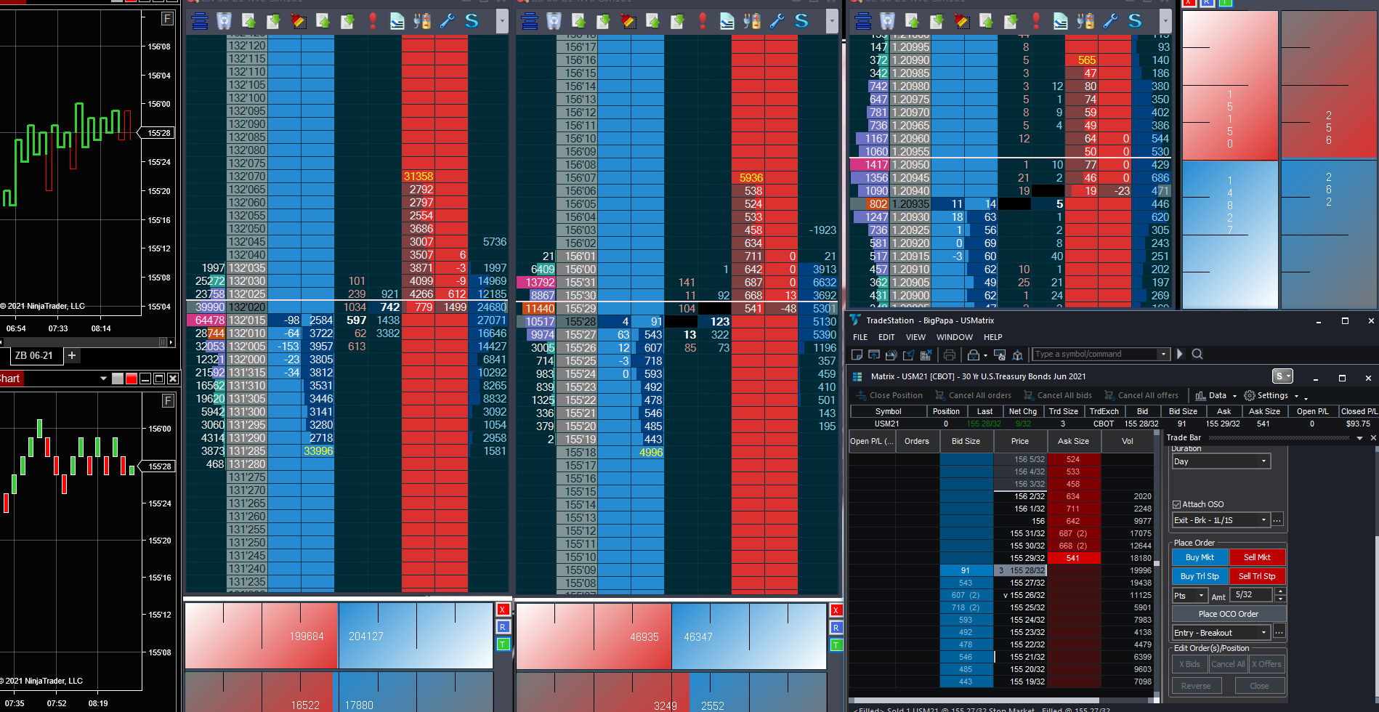This screenshot has height=712, width=1379.
Task: Click the Sell Mkt button
Action: (1257, 557)
